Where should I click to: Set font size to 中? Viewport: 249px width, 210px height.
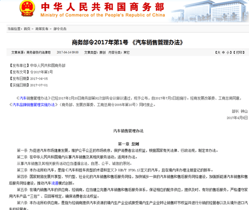(x=223, y=53)
